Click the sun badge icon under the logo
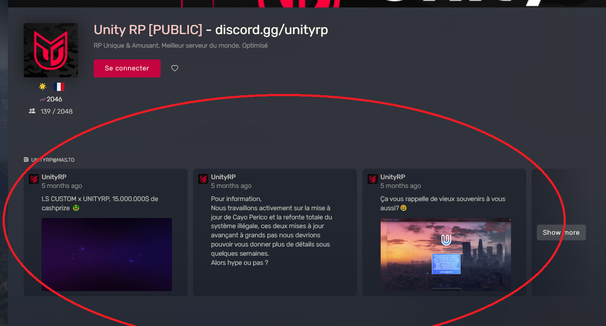606x326 pixels. 43,87
